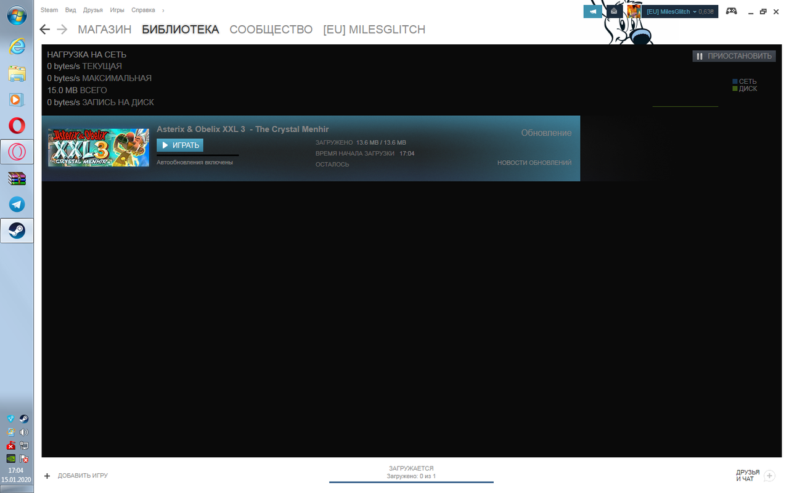The height and width of the screenshot is (493, 789).
Task: Open the Справка menu
Action: (x=143, y=10)
